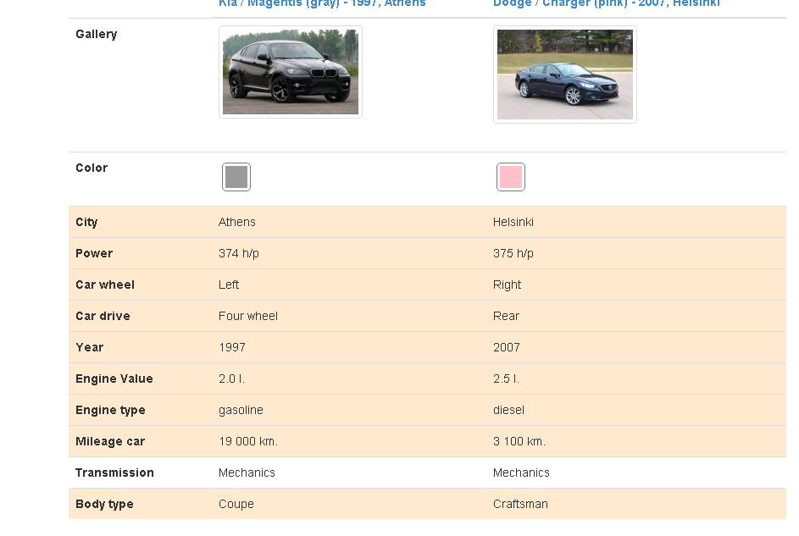Click the dark blue sedan gallery thumbnail
The image size is (799, 536).
tap(565, 75)
